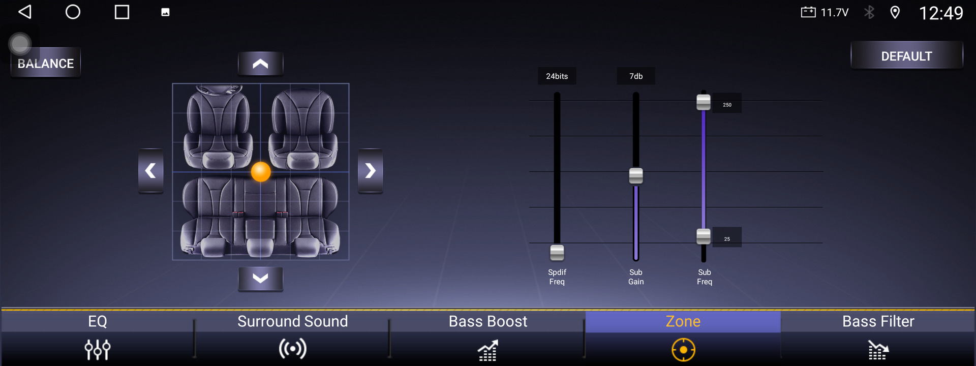Shift balance right with right chevron
The width and height of the screenshot is (976, 366).
pos(371,171)
